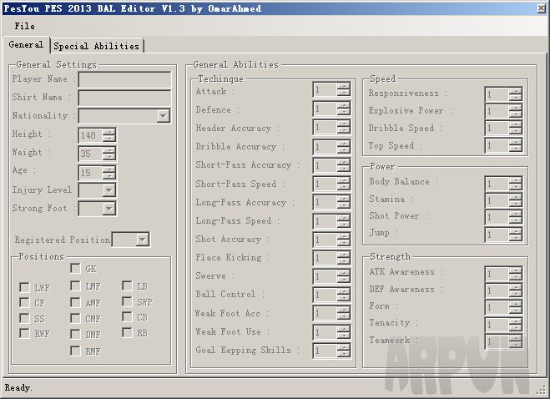550x399 pixels.
Task: Decrease the Weight value with down arrow
Action: click(x=109, y=157)
